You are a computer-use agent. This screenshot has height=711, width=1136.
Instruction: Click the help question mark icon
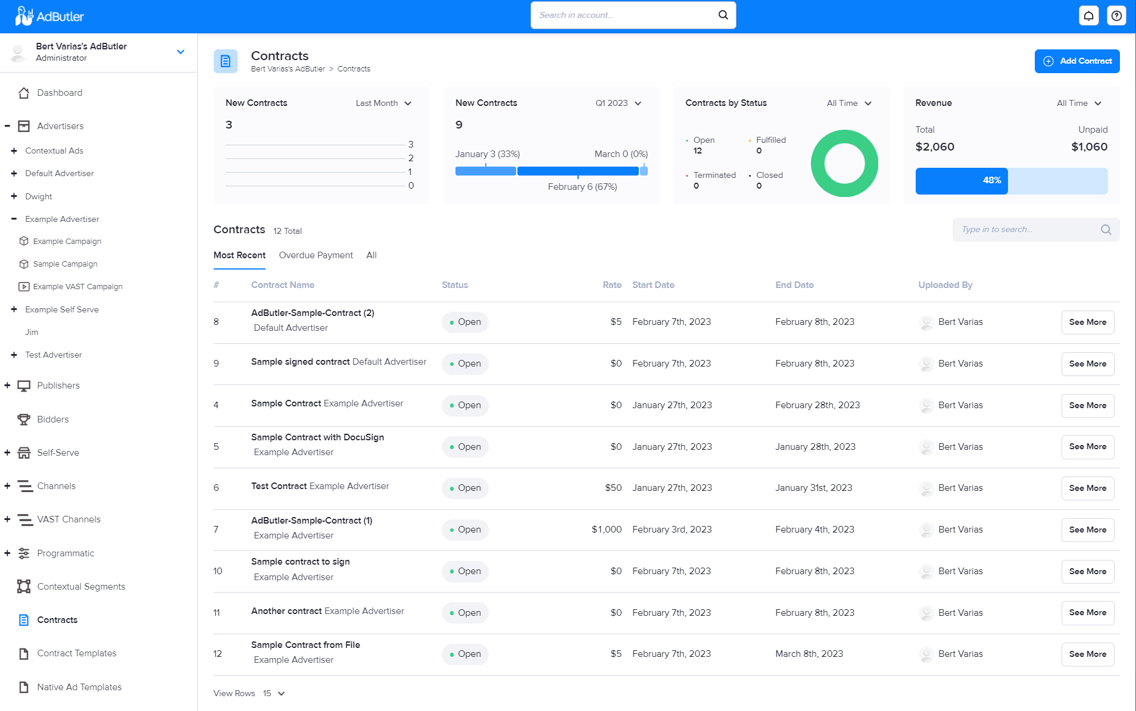tap(1117, 15)
